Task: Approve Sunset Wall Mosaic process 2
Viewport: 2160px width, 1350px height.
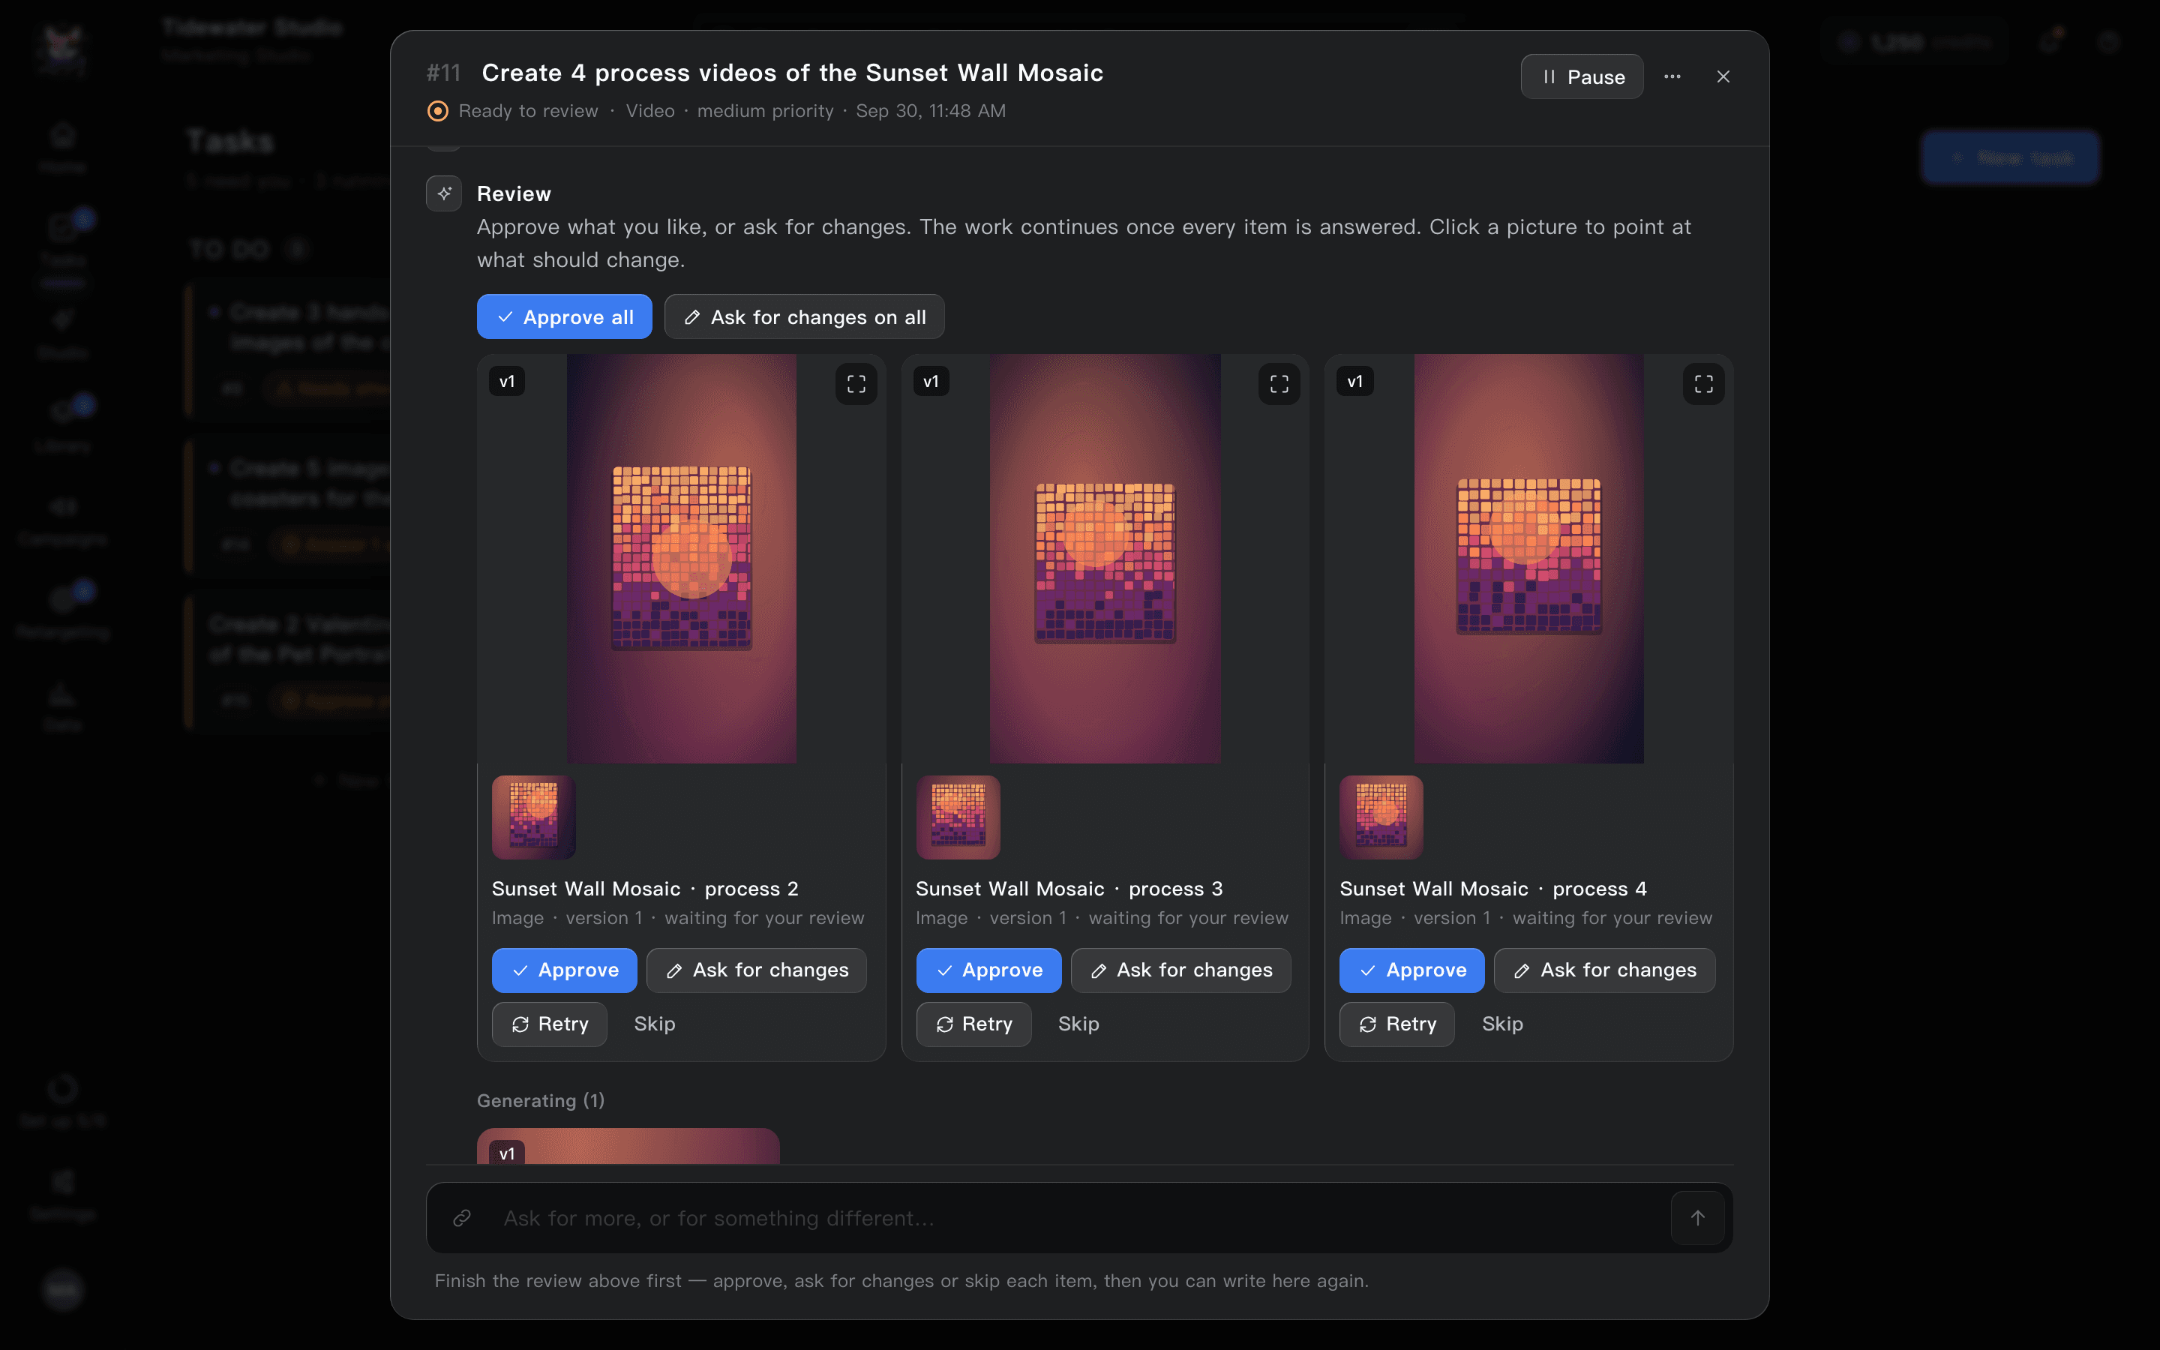Action: pos(564,970)
